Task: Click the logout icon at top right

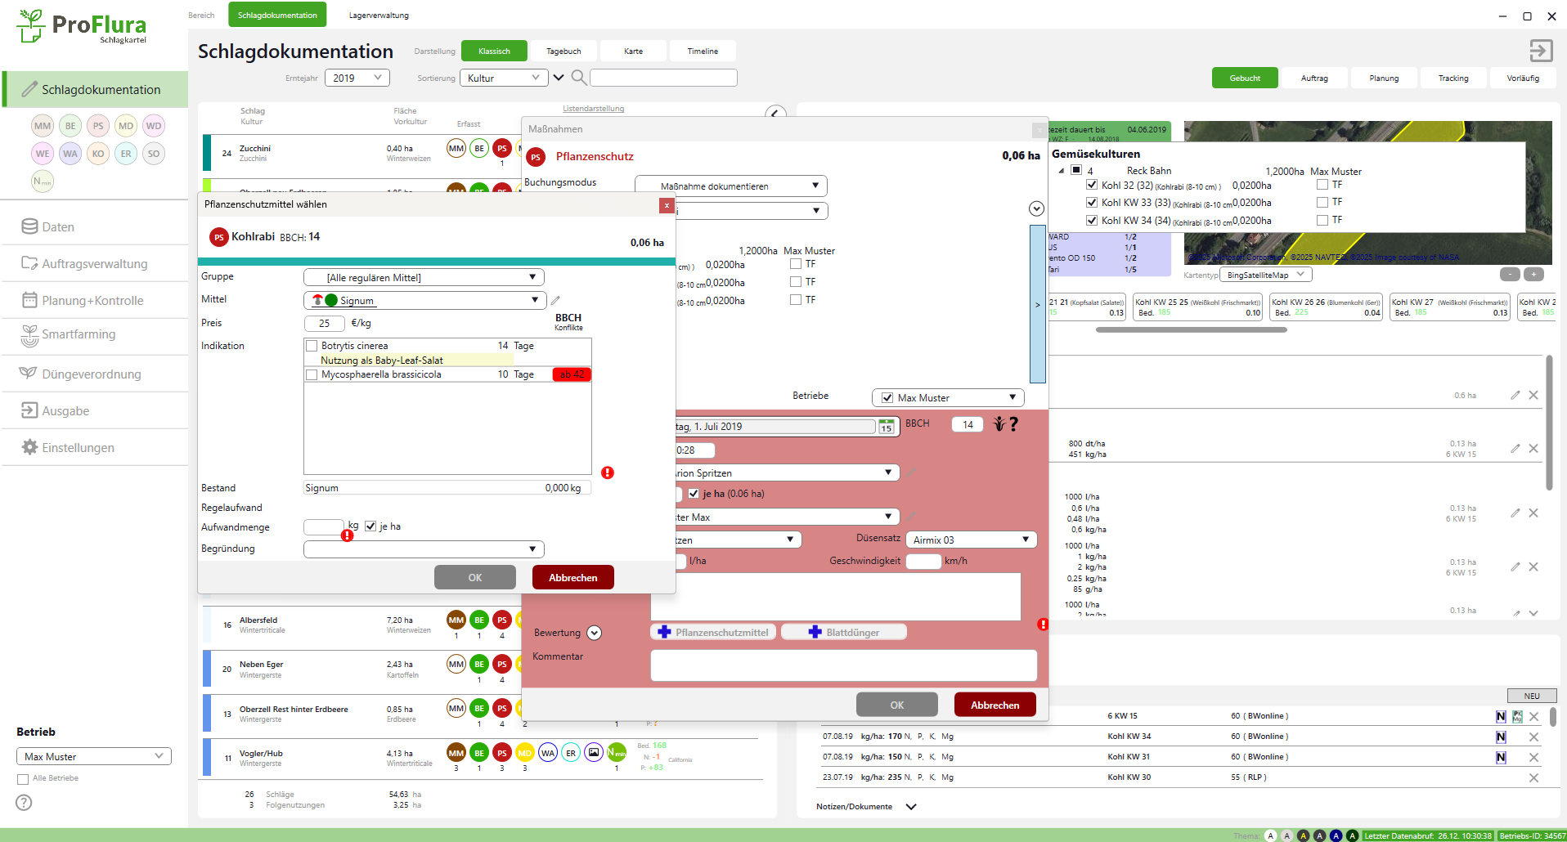Action: (1540, 51)
